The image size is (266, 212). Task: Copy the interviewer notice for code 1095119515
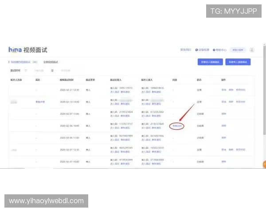125,92
